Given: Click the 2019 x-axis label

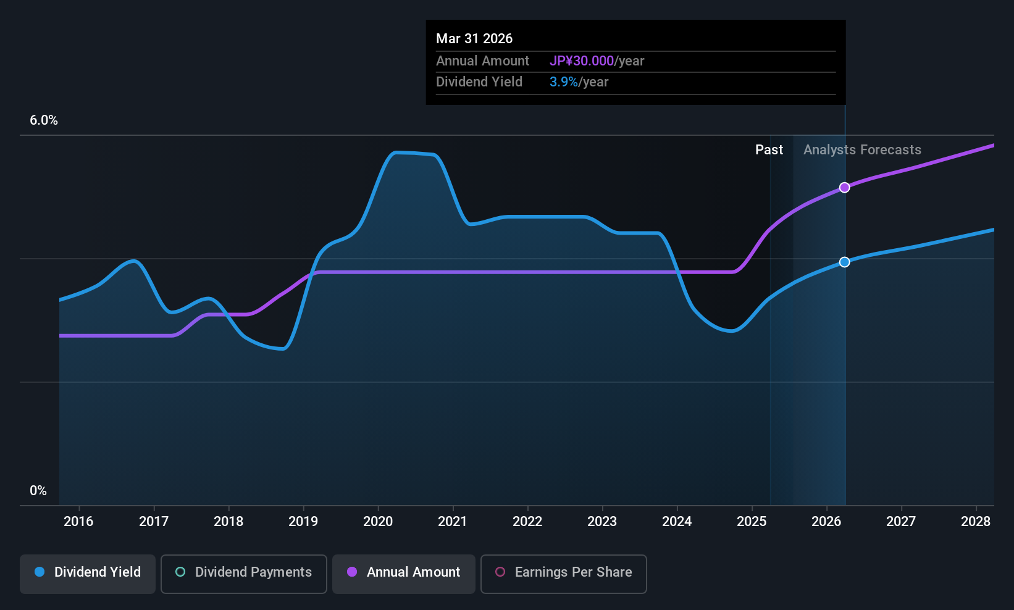Looking at the screenshot, I should pos(303,522).
